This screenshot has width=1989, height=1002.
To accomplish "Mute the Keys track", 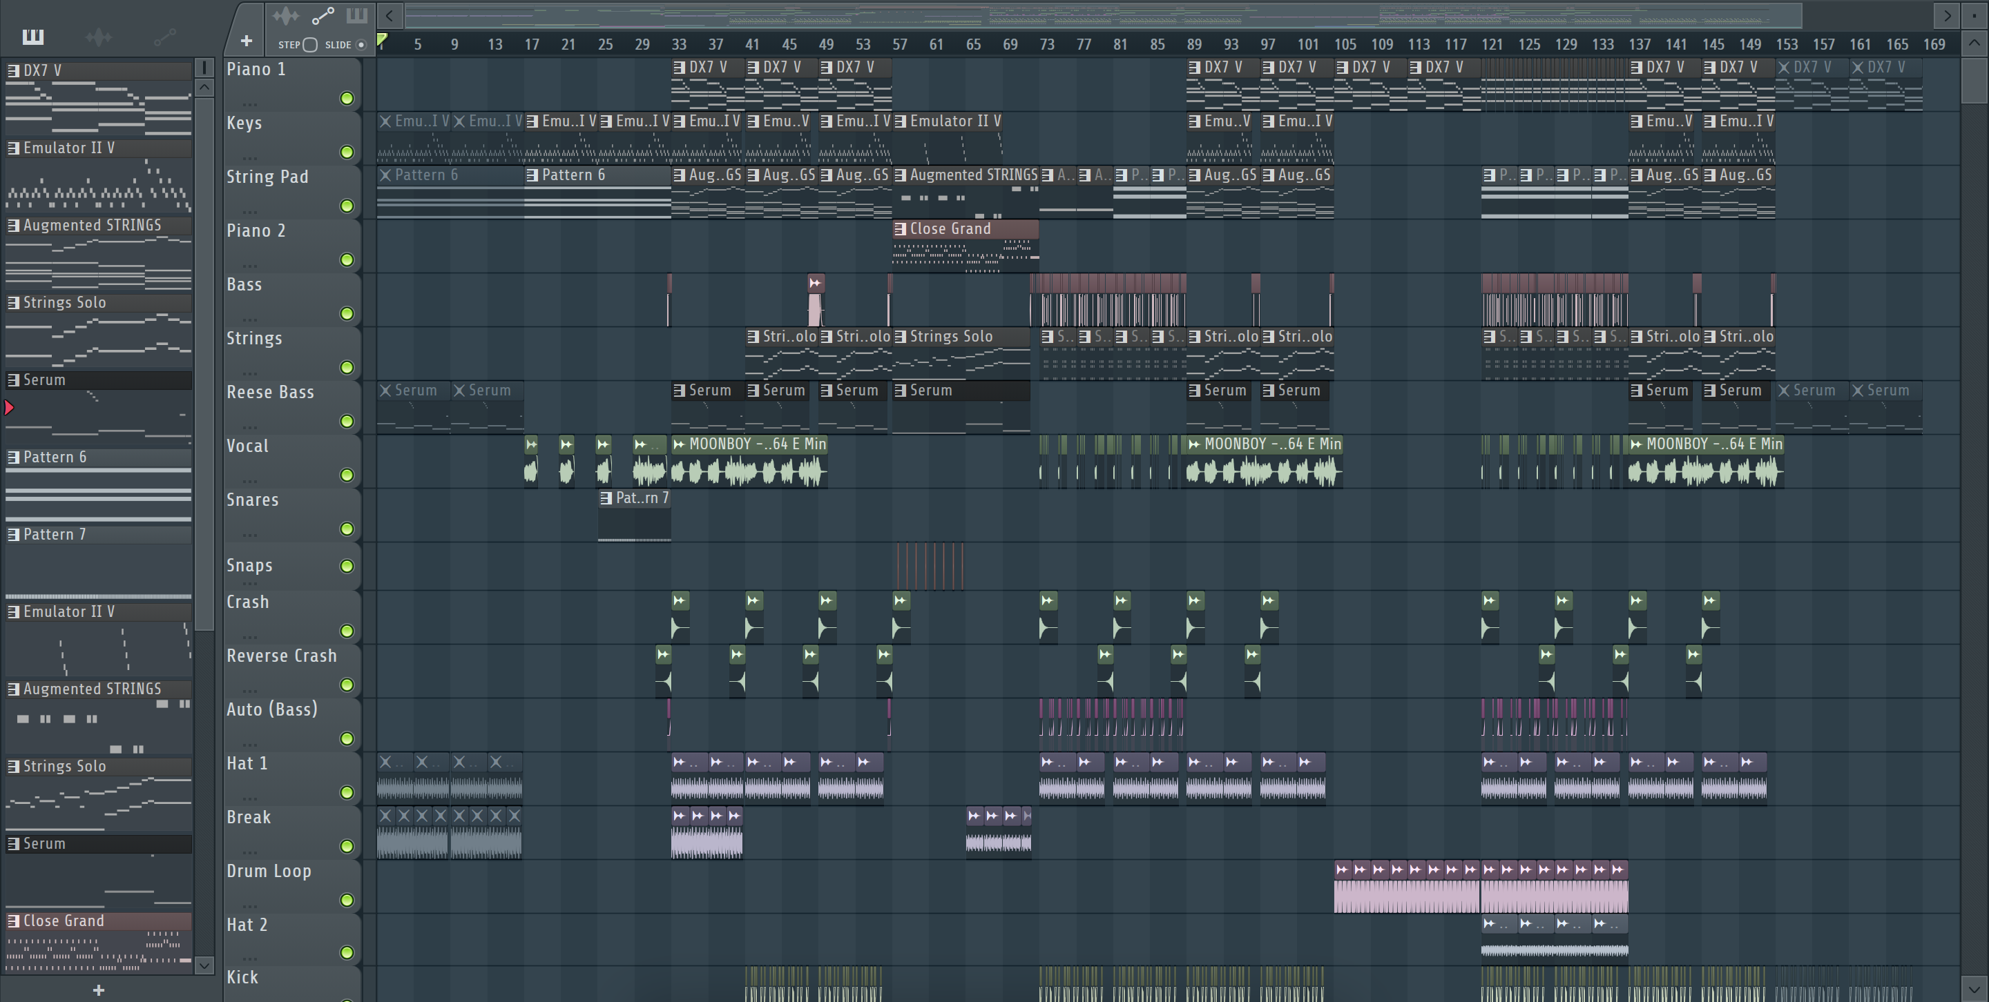I will tap(347, 152).
